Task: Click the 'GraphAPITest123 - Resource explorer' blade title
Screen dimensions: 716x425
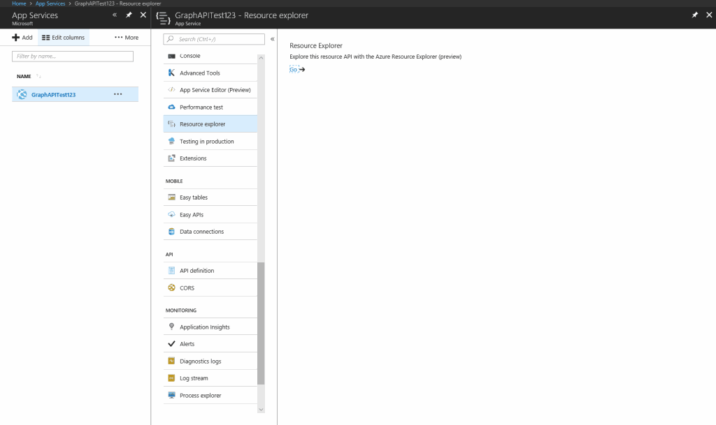Action: coord(241,15)
